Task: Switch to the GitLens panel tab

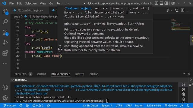Action: click(x=94, y=74)
